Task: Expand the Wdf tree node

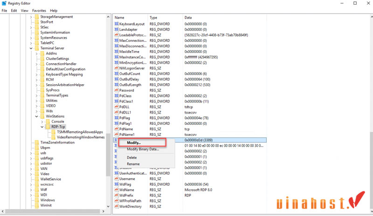Action: (31, 189)
